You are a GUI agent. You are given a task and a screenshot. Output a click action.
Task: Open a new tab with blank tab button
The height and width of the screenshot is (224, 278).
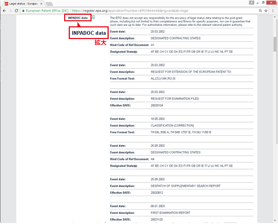tap(49, 4)
